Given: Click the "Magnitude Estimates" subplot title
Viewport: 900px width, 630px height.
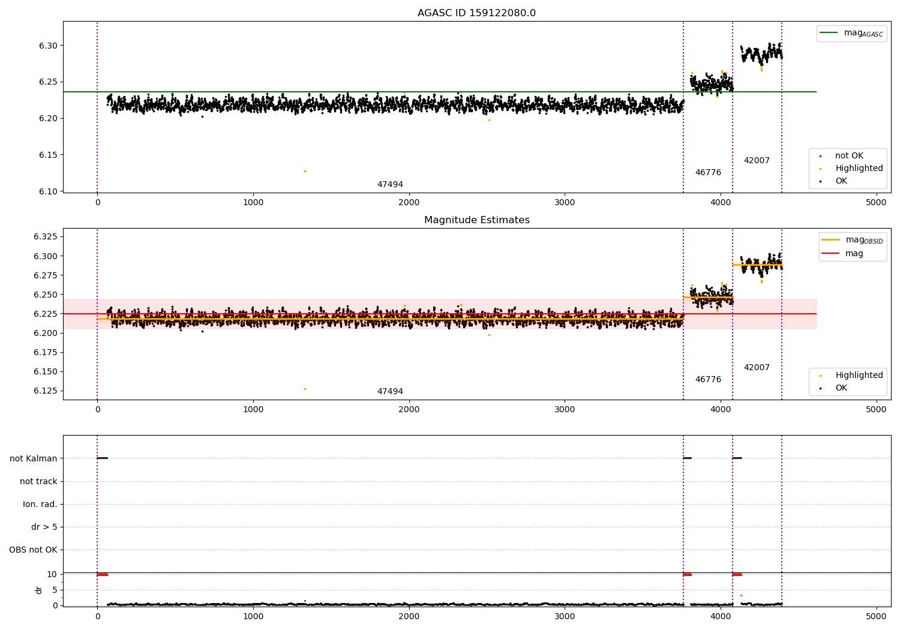Looking at the screenshot, I should tap(476, 220).
